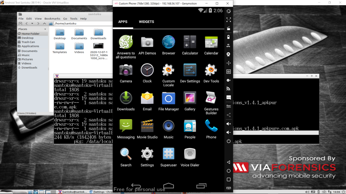
Task: Click Genymotion rotate screen icon
Action: pos(229,11)
